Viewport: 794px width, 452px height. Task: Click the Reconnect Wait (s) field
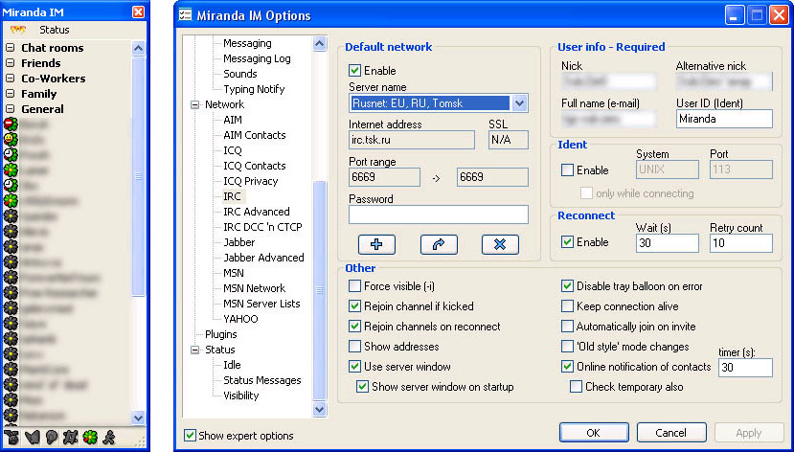click(x=667, y=243)
